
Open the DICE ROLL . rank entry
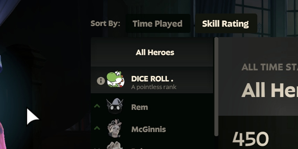pyautogui.click(x=152, y=80)
